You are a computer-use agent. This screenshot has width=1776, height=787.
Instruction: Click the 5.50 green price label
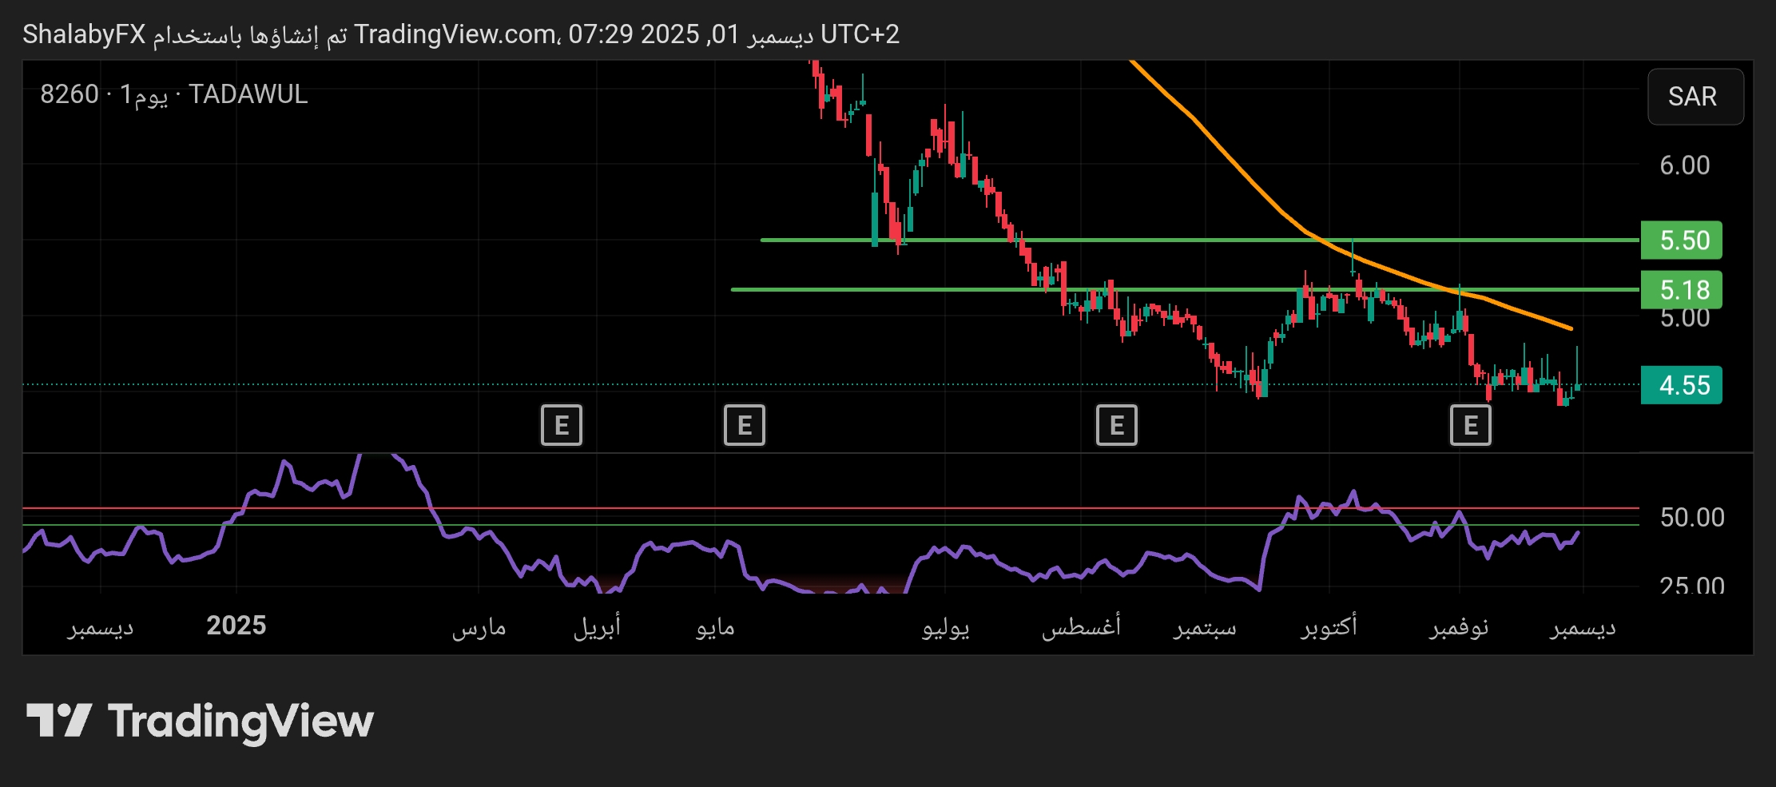[x=1681, y=240]
